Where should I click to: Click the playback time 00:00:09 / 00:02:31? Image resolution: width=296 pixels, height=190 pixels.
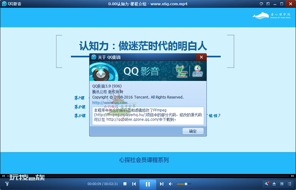[x=102, y=184]
